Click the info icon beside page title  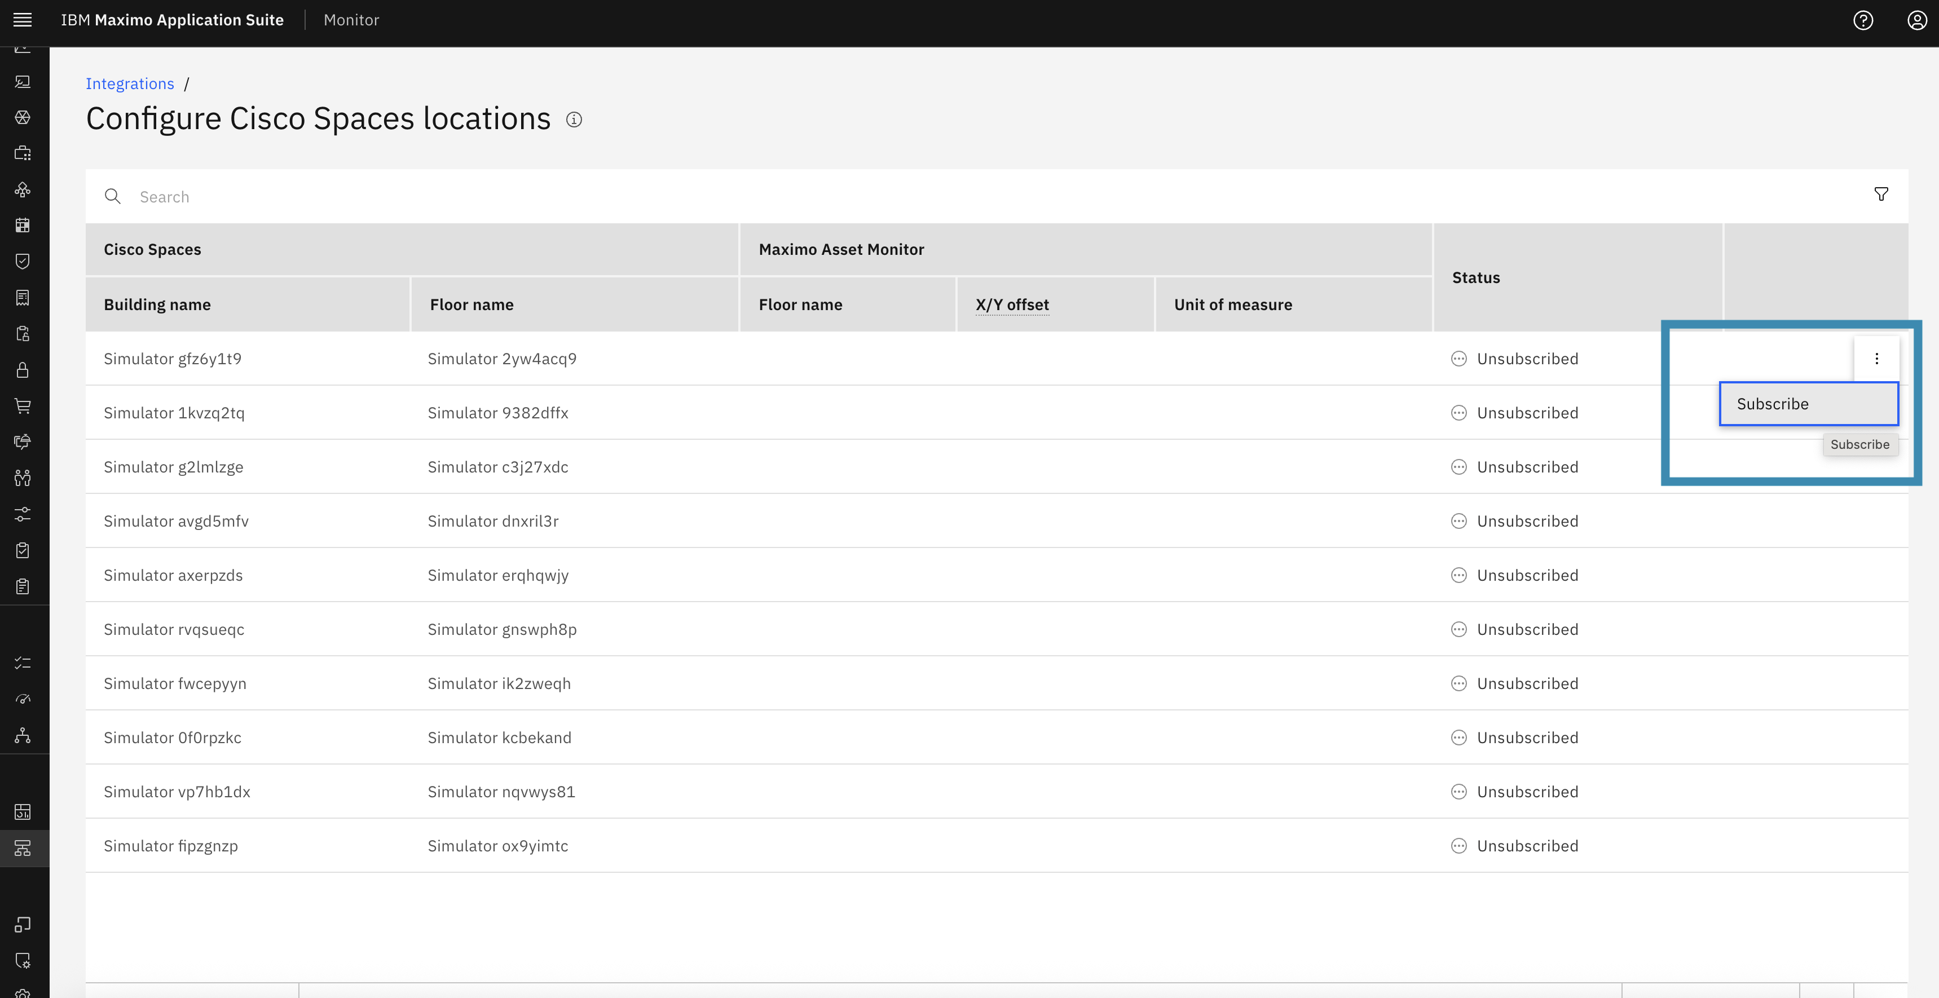coord(574,120)
